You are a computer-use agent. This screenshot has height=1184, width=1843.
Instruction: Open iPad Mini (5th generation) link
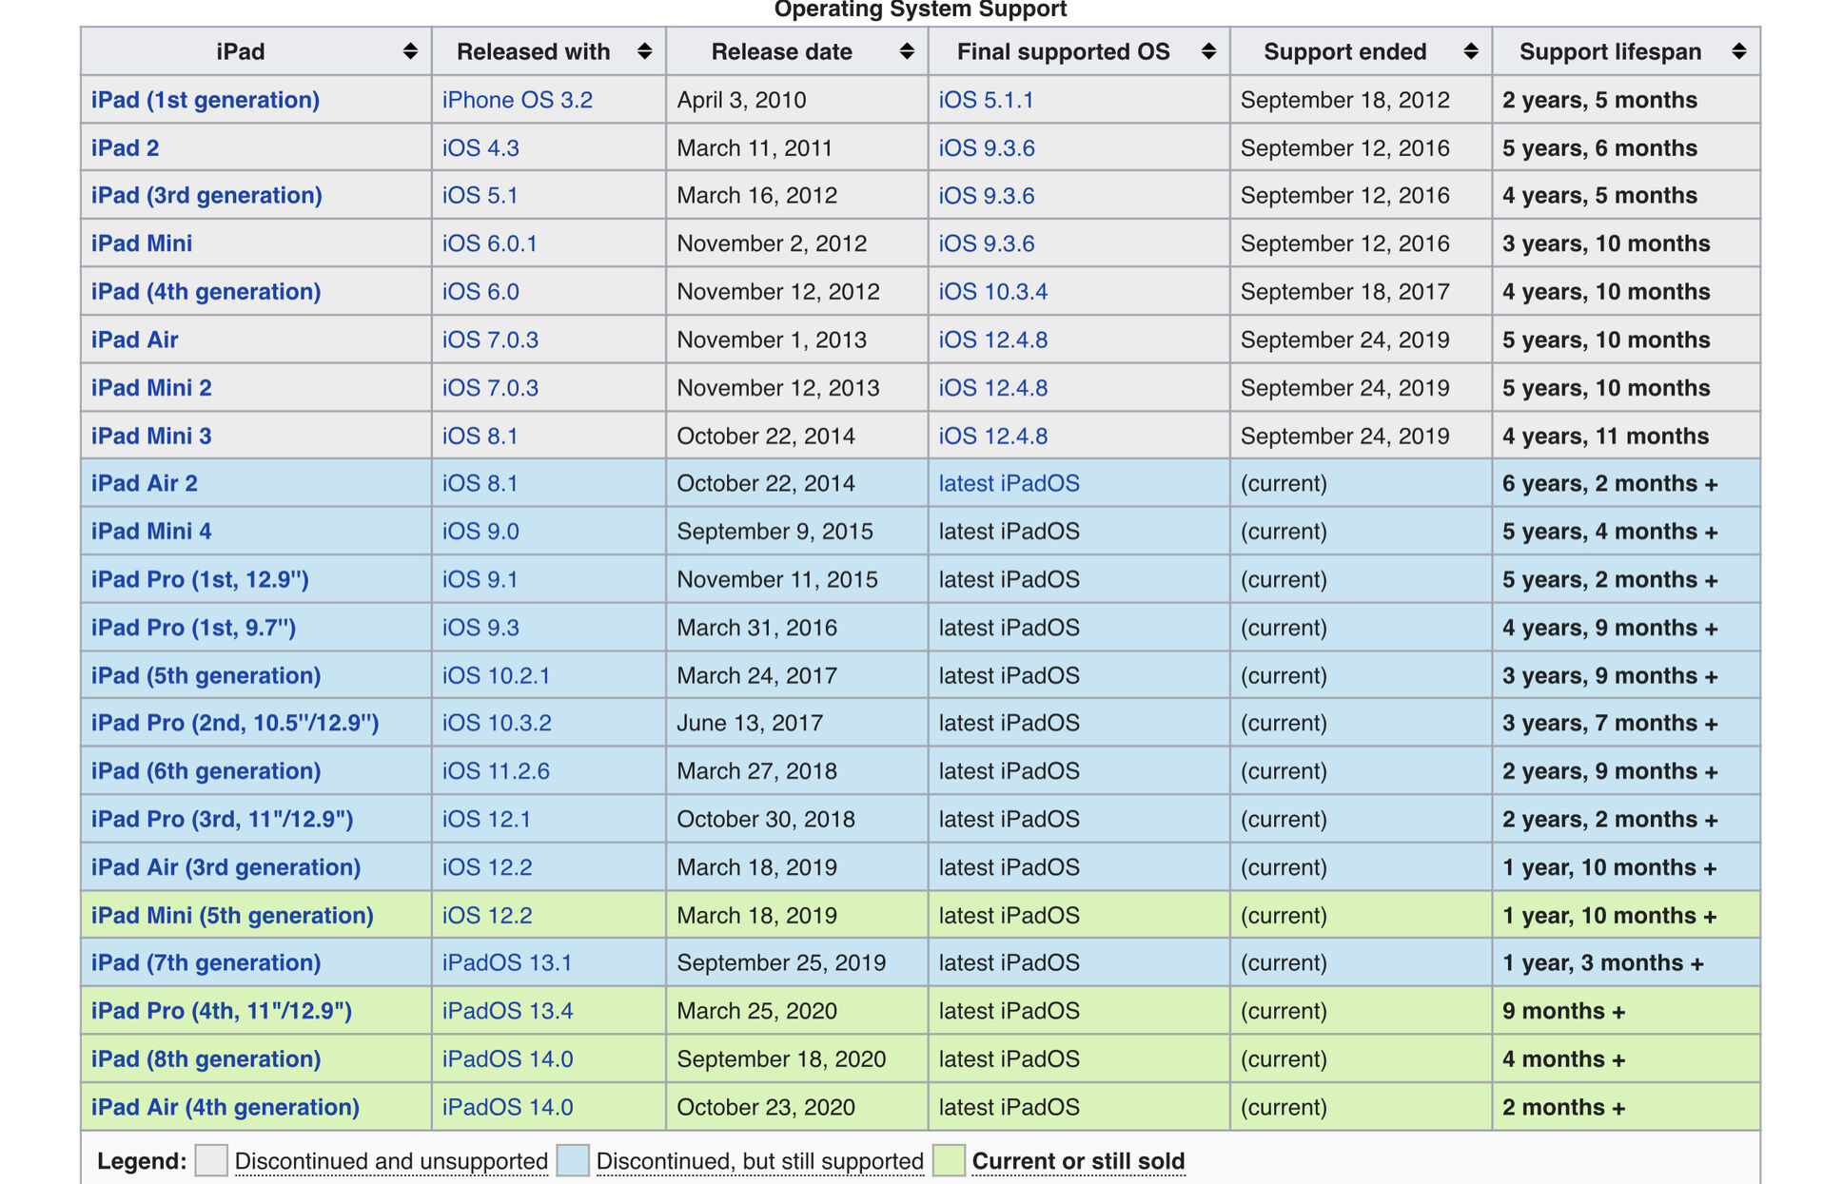click(232, 915)
